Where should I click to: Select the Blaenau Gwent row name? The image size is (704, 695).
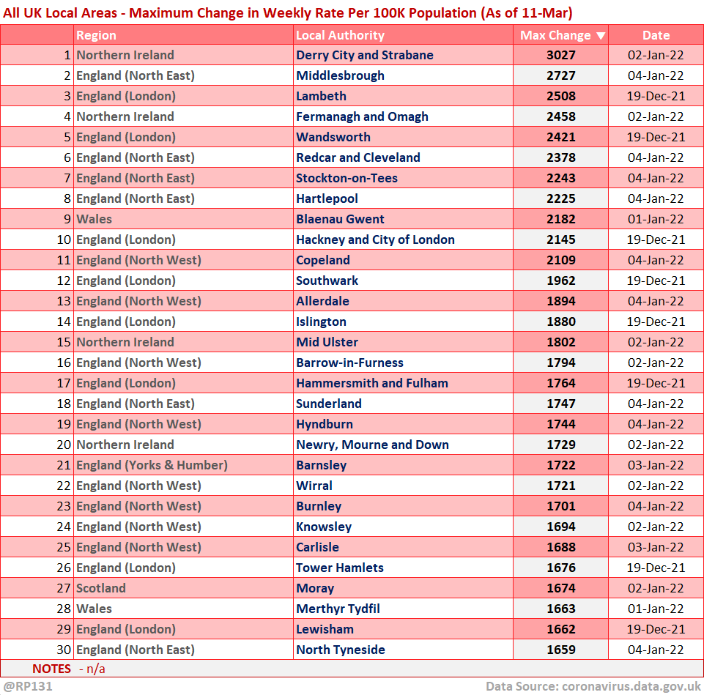click(340, 219)
